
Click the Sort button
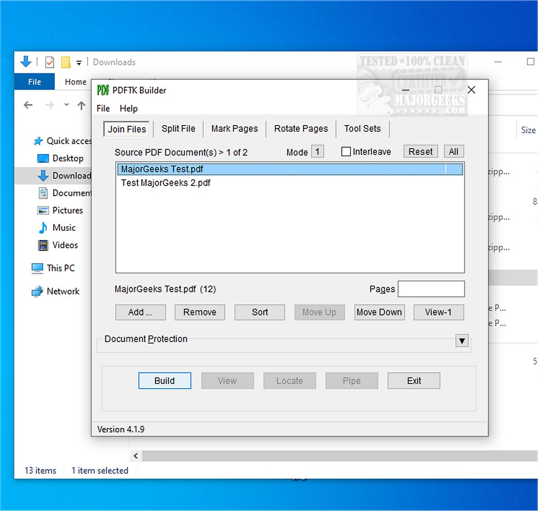pyautogui.click(x=260, y=312)
